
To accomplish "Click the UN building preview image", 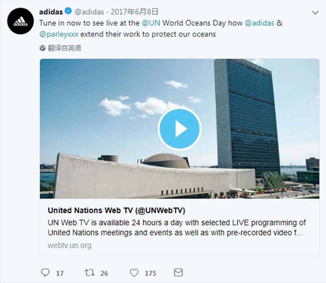I will [179, 129].
